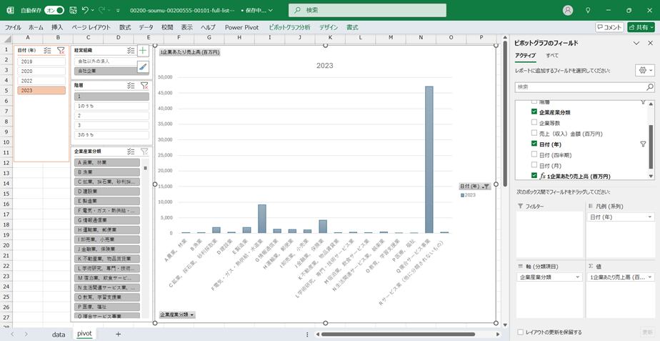Click the Undo arrow in the title bar
Image resolution: width=660 pixels, height=341 pixels.
tap(86, 11)
